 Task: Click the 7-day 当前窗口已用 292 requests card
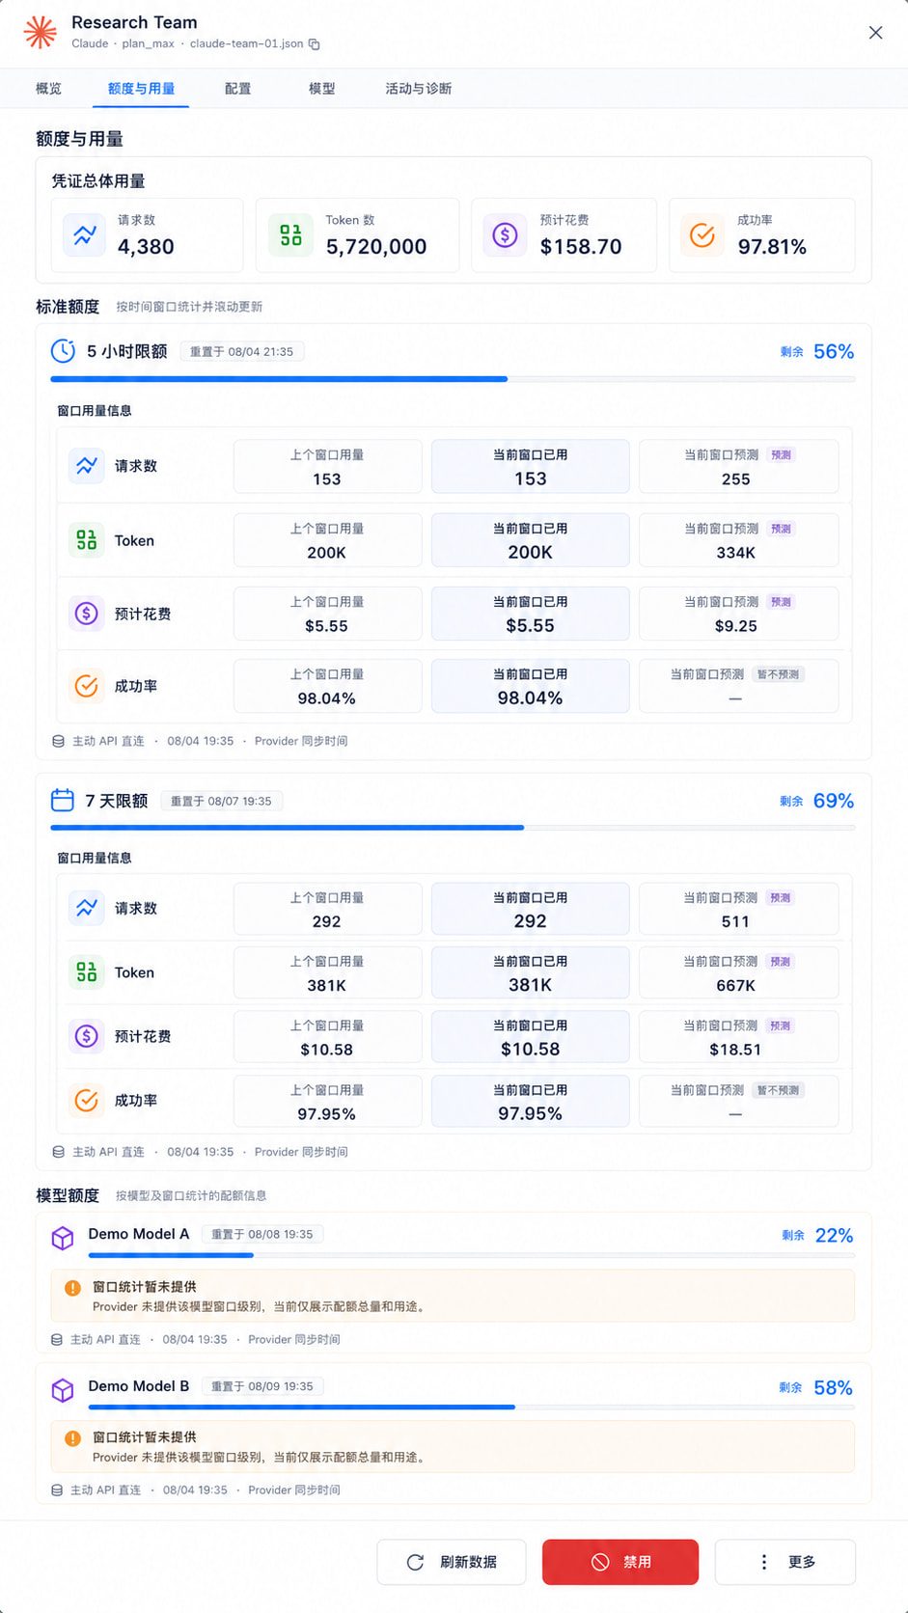pos(530,909)
